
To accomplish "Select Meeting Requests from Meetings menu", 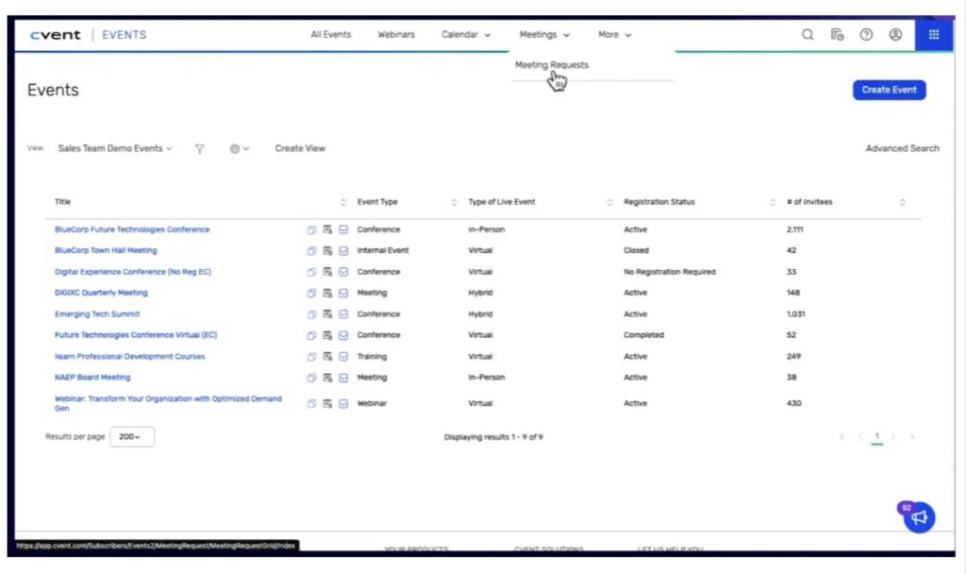I will pyautogui.click(x=552, y=65).
